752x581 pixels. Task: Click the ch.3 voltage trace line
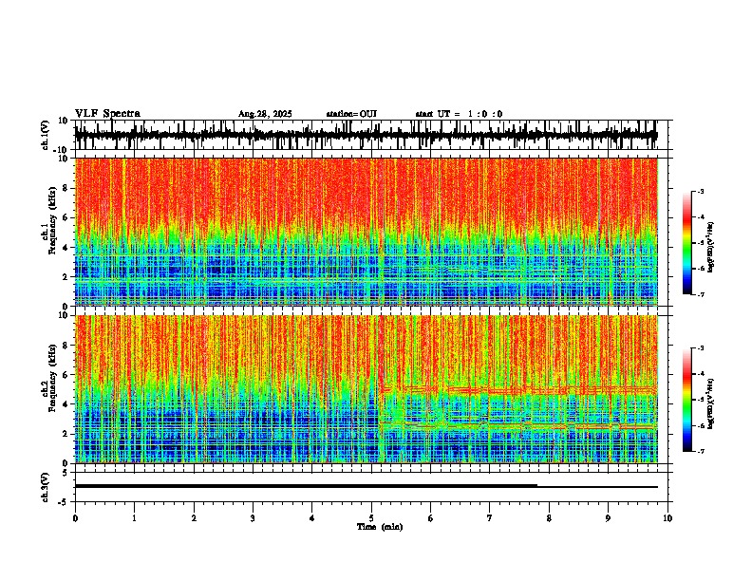366,486
